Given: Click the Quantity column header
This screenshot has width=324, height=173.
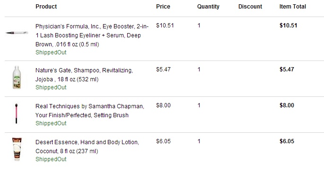Looking at the screenshot, I should pyautogui.click(x=208, y=7).
